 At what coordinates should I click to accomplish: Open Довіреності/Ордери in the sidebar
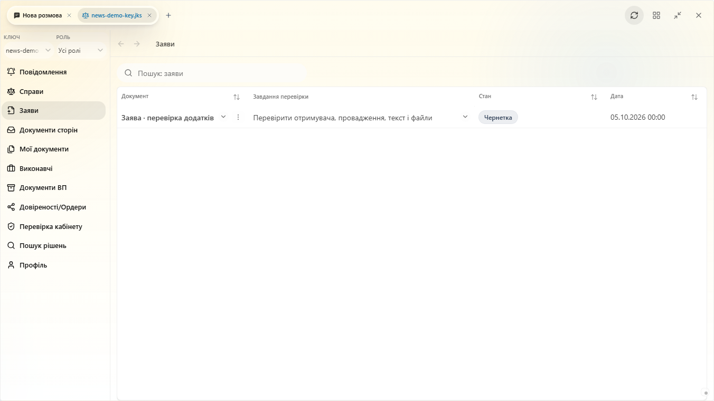54,207
